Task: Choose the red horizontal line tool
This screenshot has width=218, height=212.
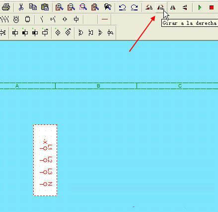Action: pyautogui.click(x=105, y=19)
